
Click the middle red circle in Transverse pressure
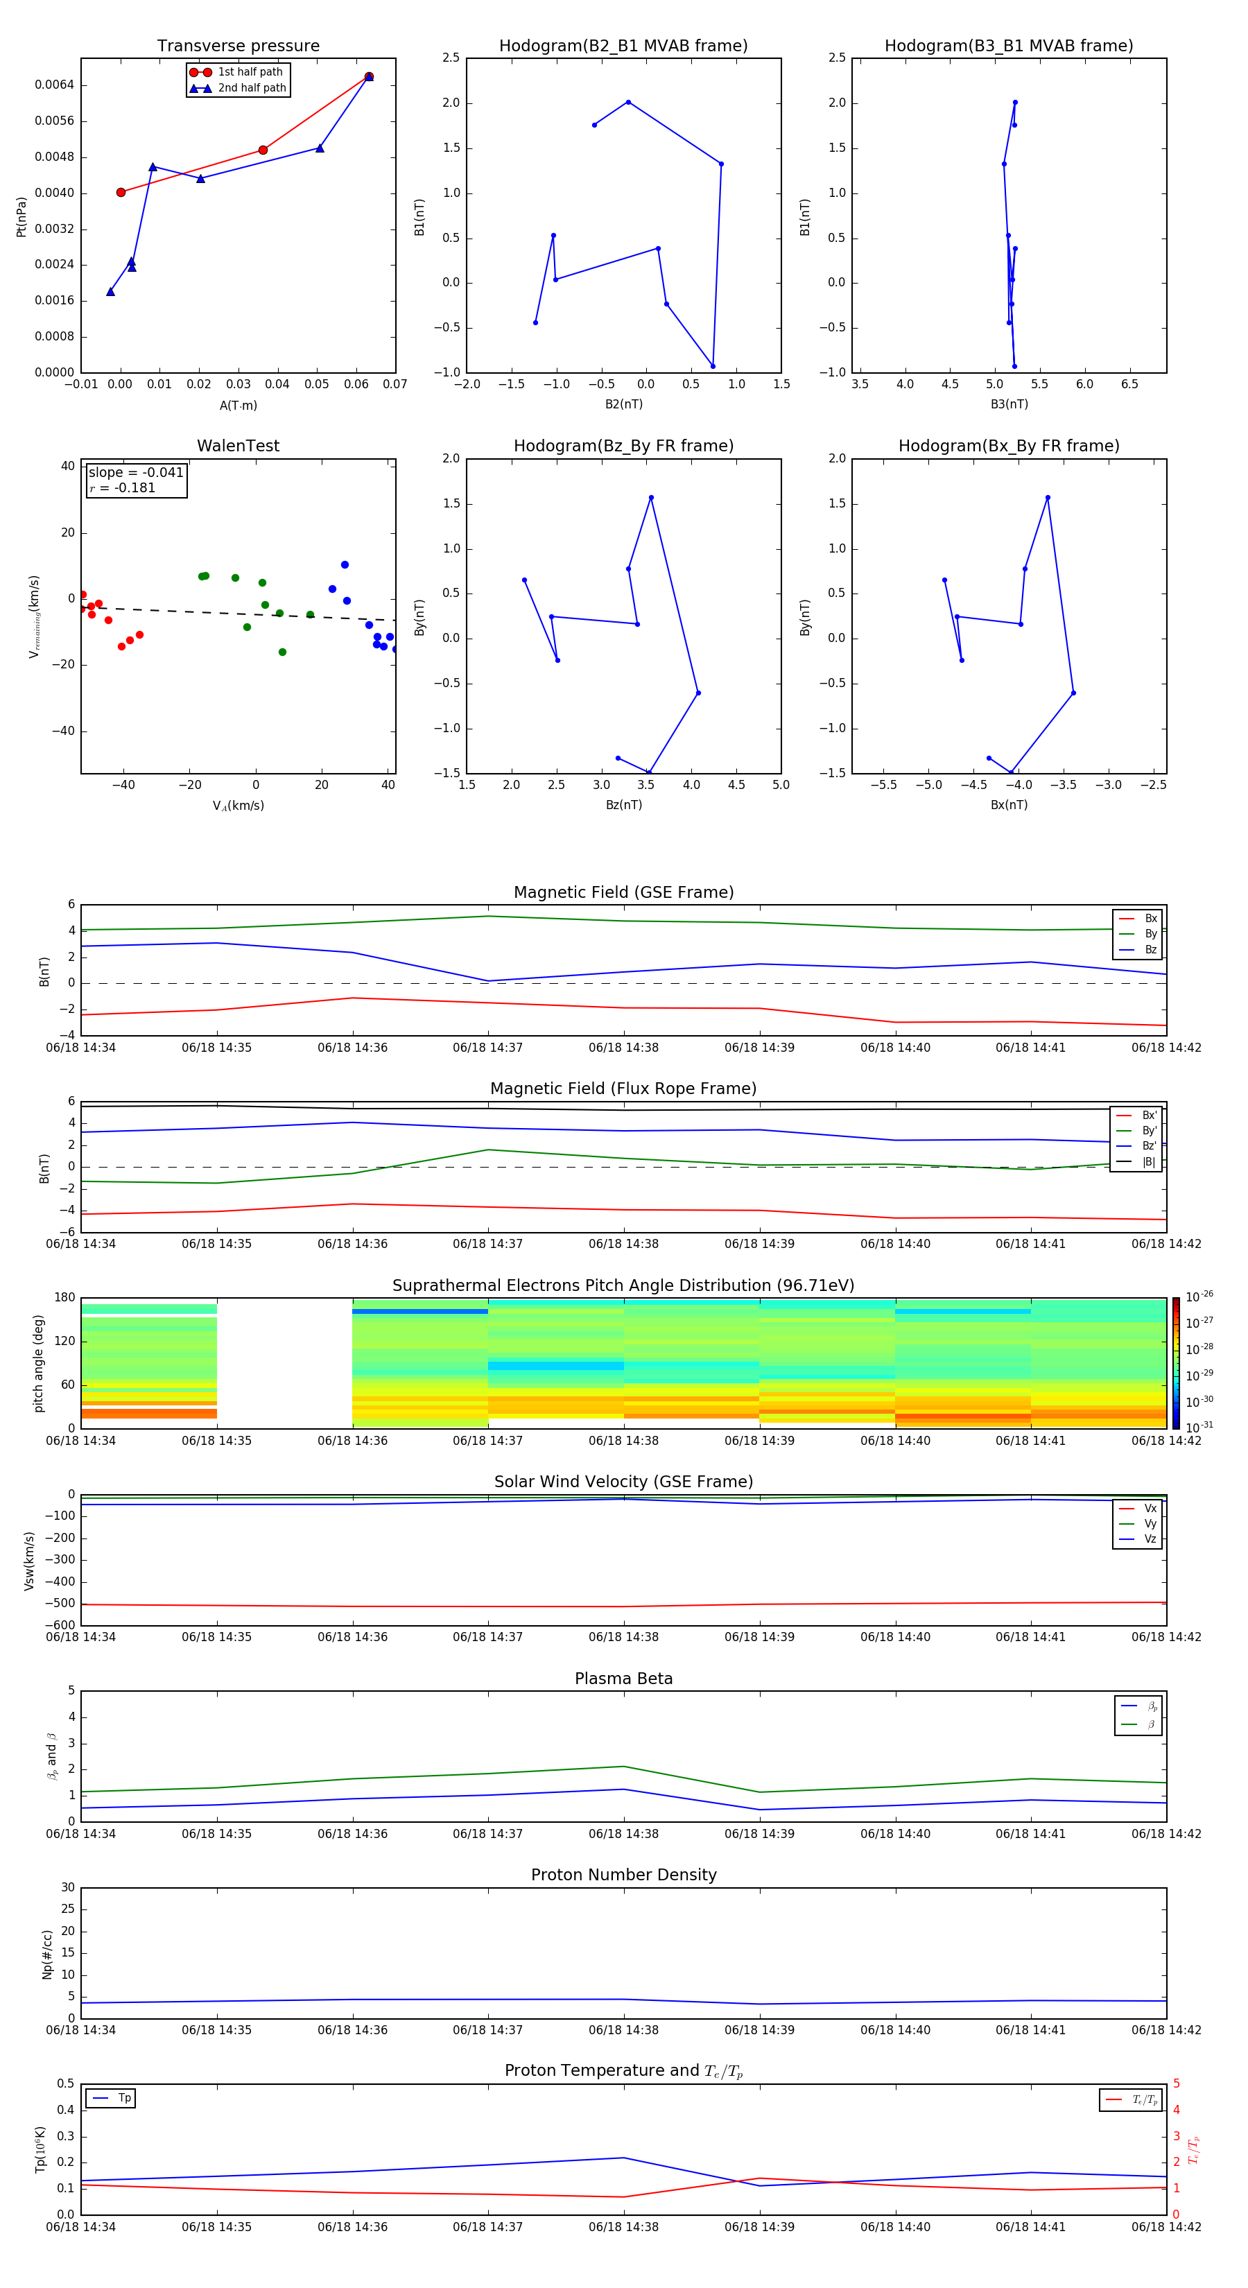click(x=263, y=150)
